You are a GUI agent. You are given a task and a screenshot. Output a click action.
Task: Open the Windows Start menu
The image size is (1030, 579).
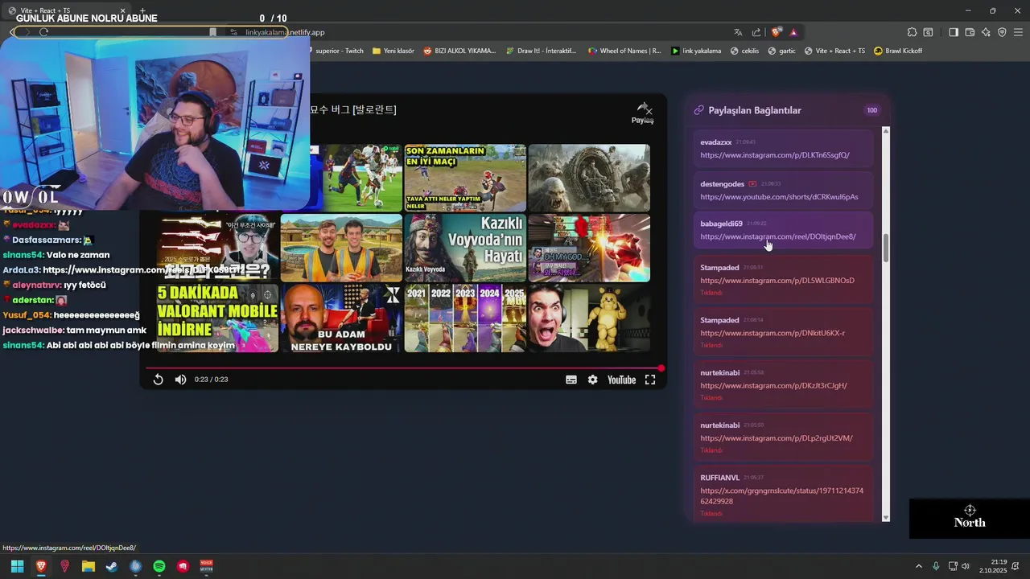click(17, 566)
